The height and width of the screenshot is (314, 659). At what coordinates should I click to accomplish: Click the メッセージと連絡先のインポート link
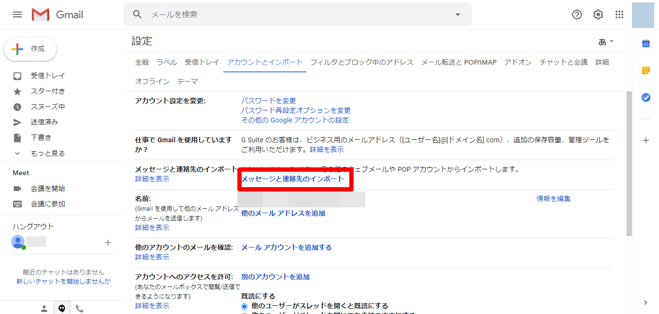tap(293, 179)
